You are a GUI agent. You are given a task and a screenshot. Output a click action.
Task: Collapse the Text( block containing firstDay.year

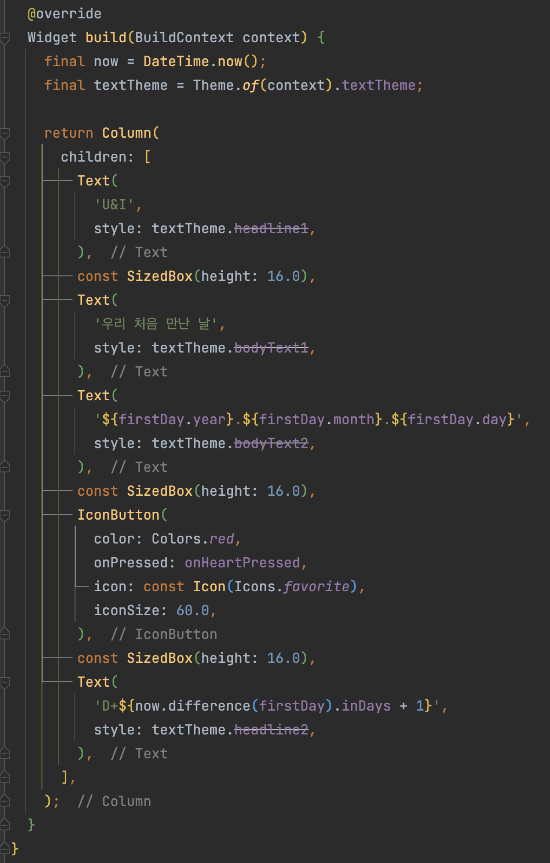coord(5,396)
